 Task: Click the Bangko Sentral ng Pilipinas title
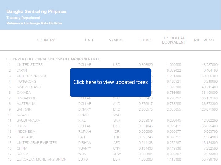click(36, 11)
